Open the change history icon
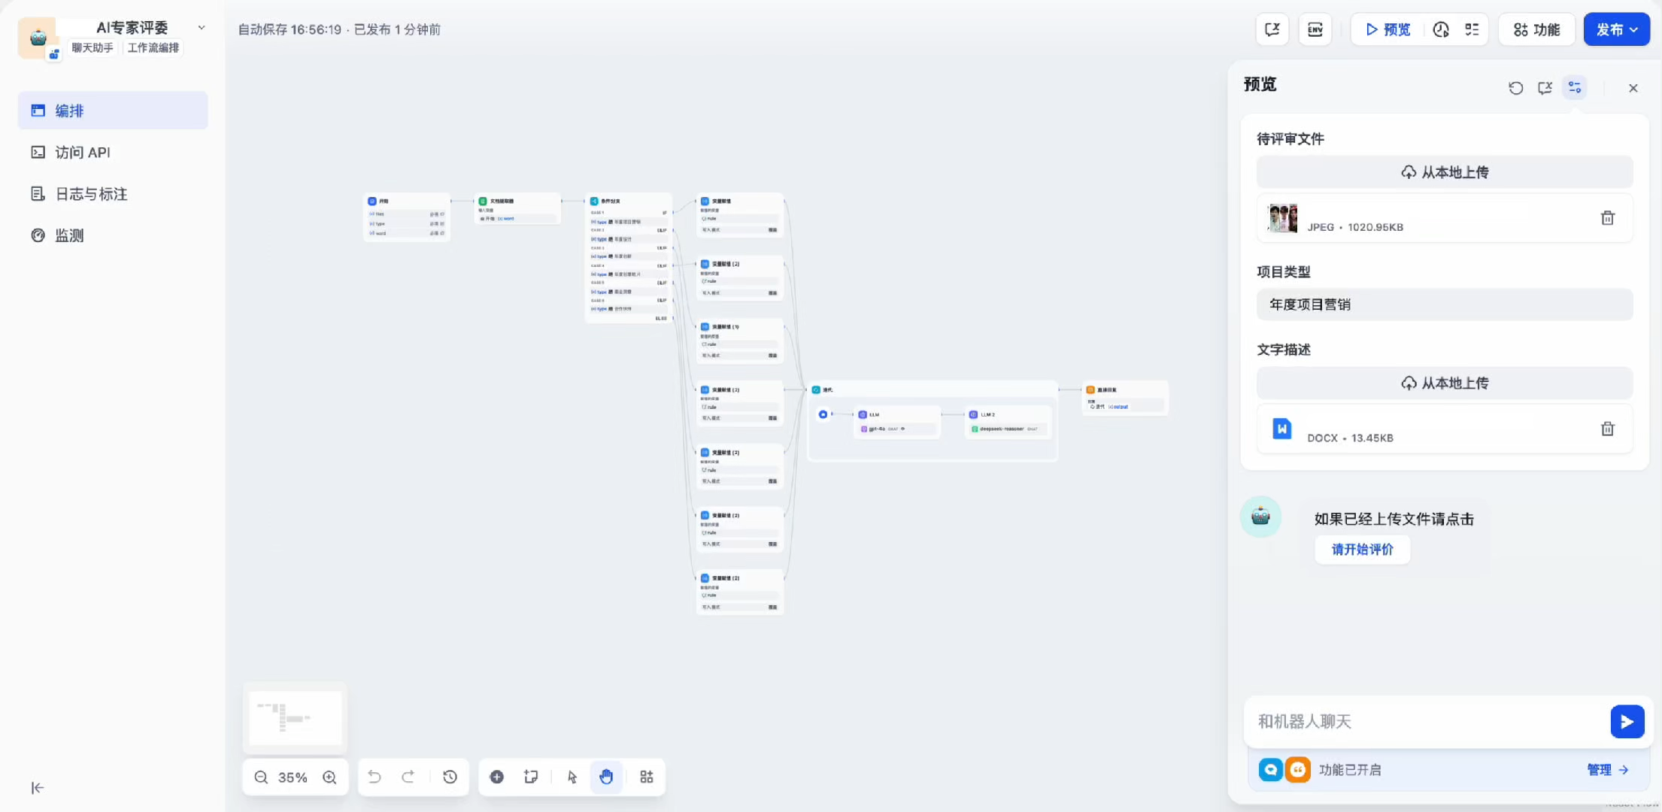Image resolution: width=1662 pixels, height=812 pixels. 450,777
